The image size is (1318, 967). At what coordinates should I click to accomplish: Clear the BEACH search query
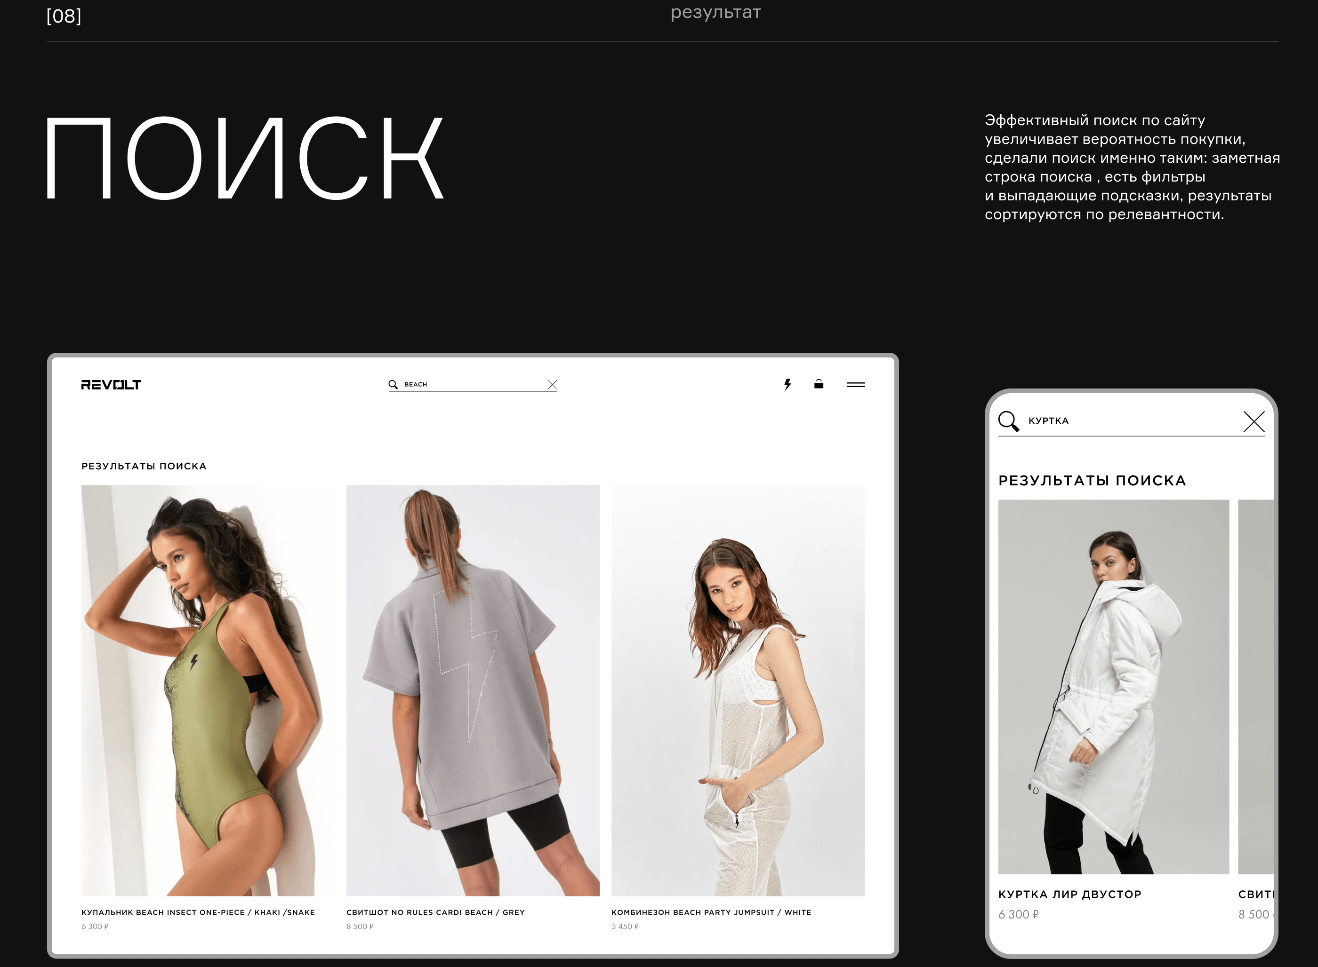point(552,385)
